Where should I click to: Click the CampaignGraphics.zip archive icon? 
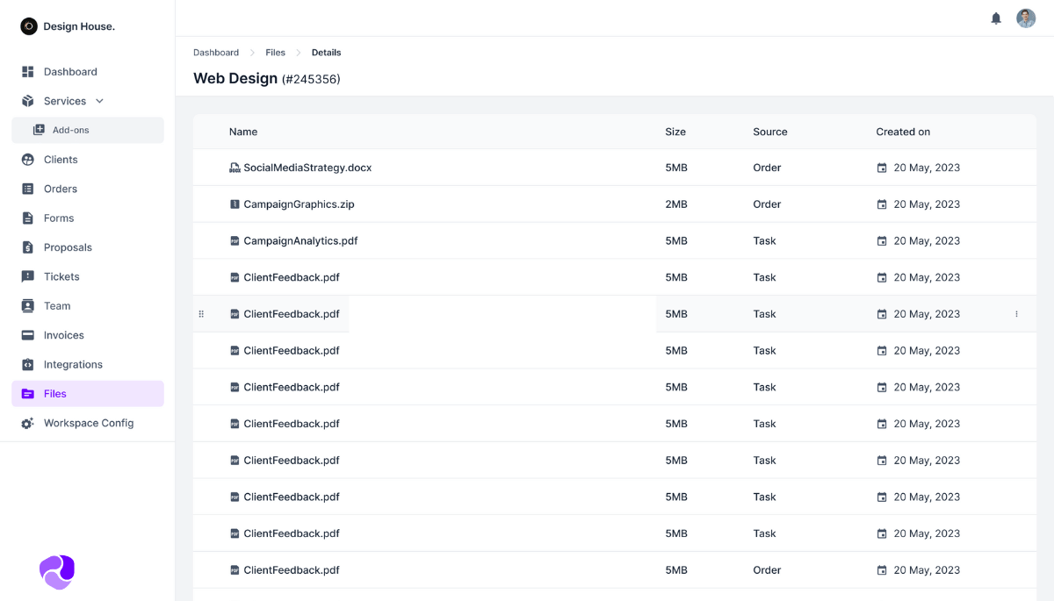[x=235, y=204]
